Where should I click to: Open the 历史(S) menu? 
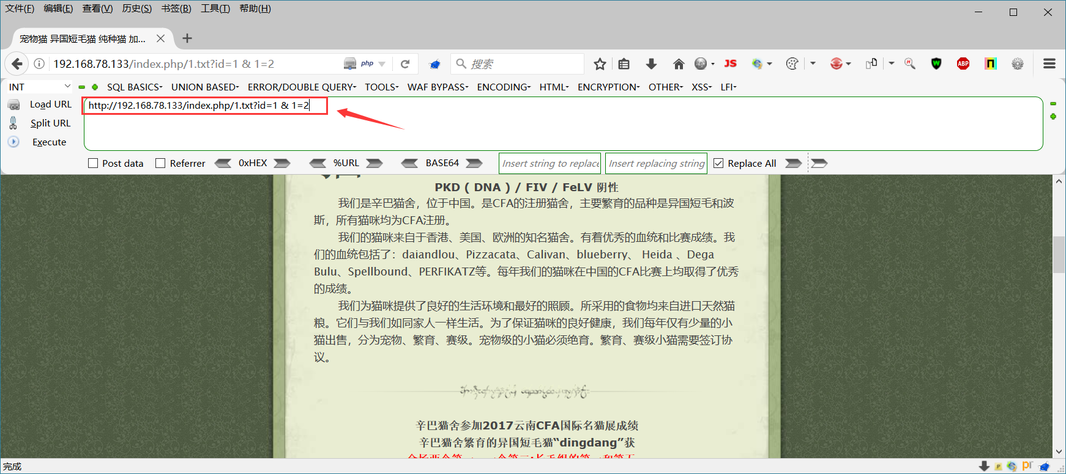pyautogui.click(x=137, y=9)
